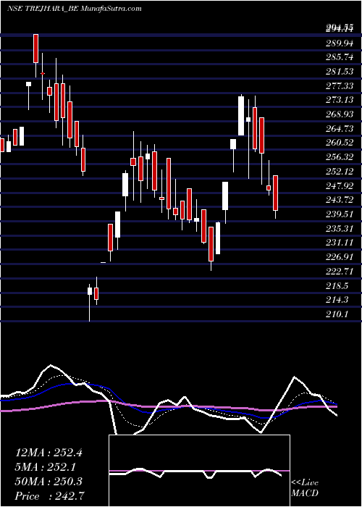Click the 277.33 price axis label
Viewport: 362px width, 507px height.
click(x=339, y=86)
